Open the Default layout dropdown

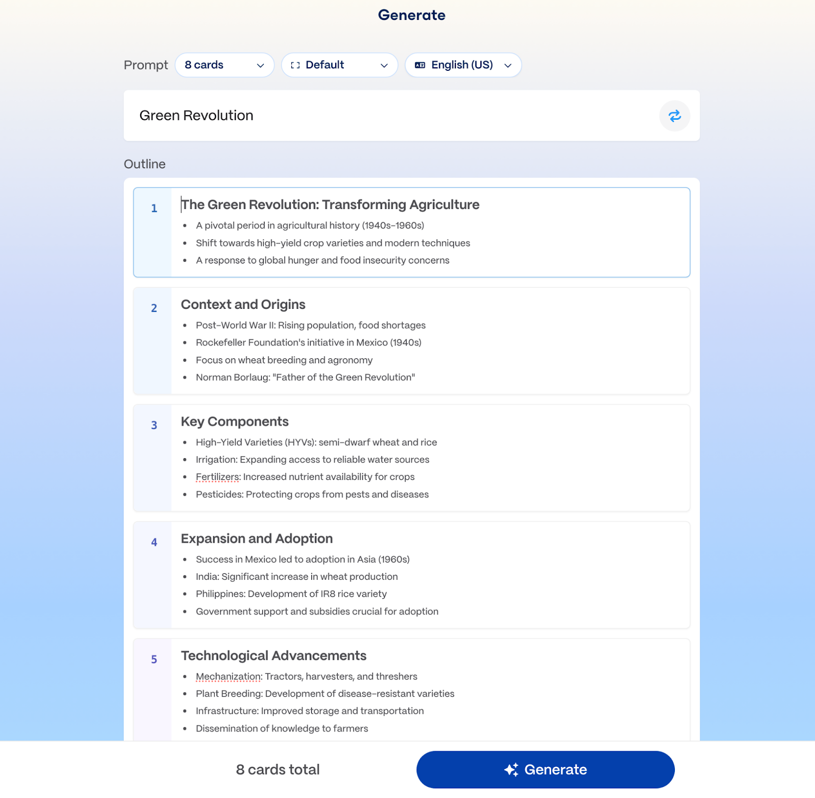coord(339,65)
